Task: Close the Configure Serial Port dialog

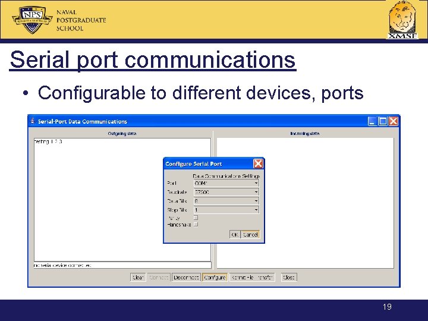Action: [258, 163]
